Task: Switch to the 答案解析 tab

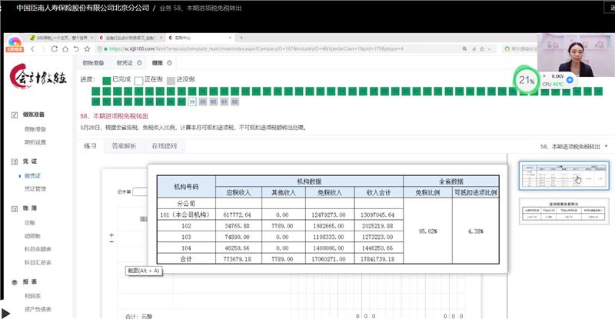Action: click(x=124, y=145)
